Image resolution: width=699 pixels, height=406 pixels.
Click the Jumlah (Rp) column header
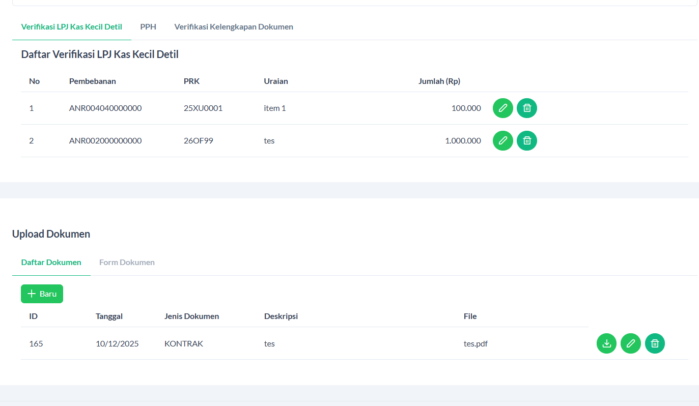tap(439, 81)
